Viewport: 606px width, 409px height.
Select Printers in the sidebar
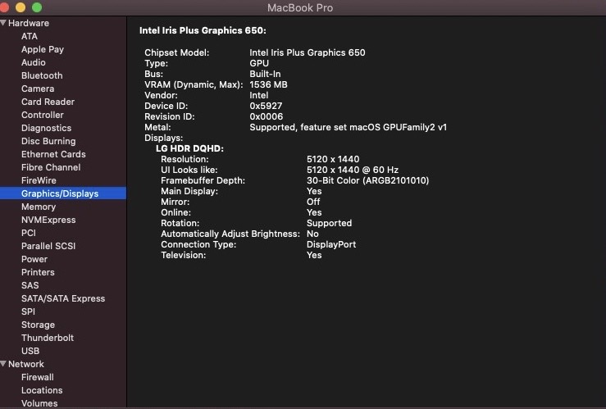(x=38, y=273)
